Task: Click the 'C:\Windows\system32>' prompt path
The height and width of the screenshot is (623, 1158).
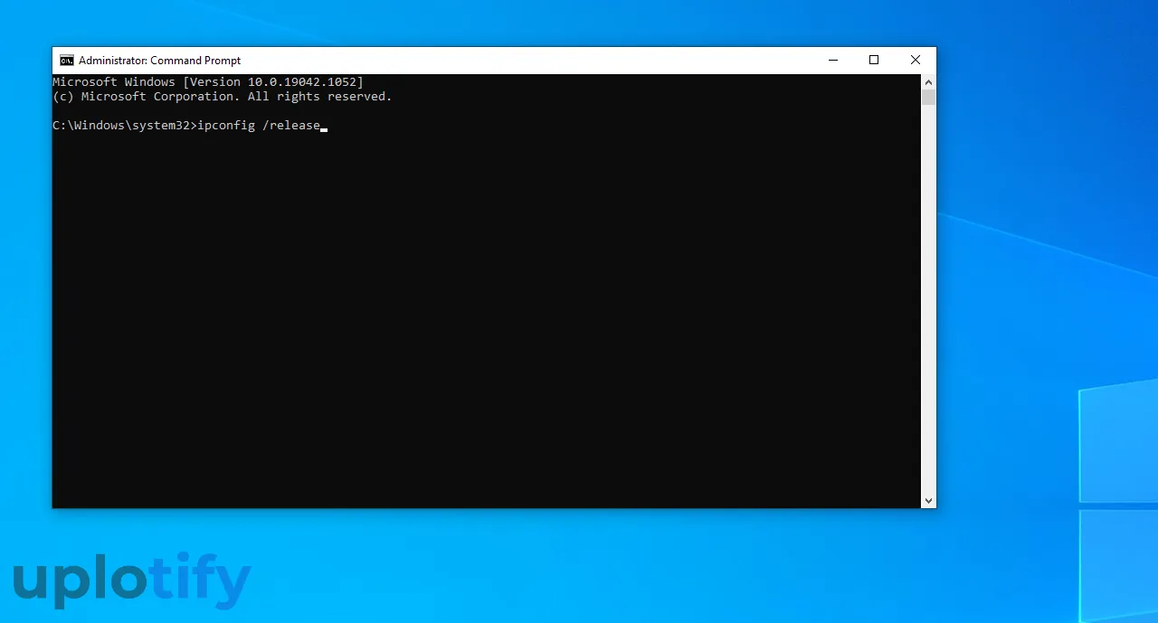Action: [124, 126]
